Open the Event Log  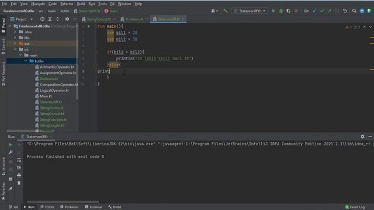coord(355,207)
